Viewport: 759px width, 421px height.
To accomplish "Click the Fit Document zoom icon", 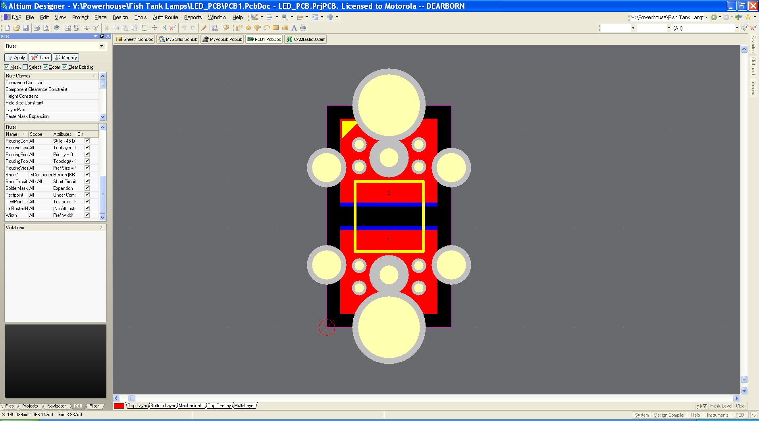I will (68, 28).
